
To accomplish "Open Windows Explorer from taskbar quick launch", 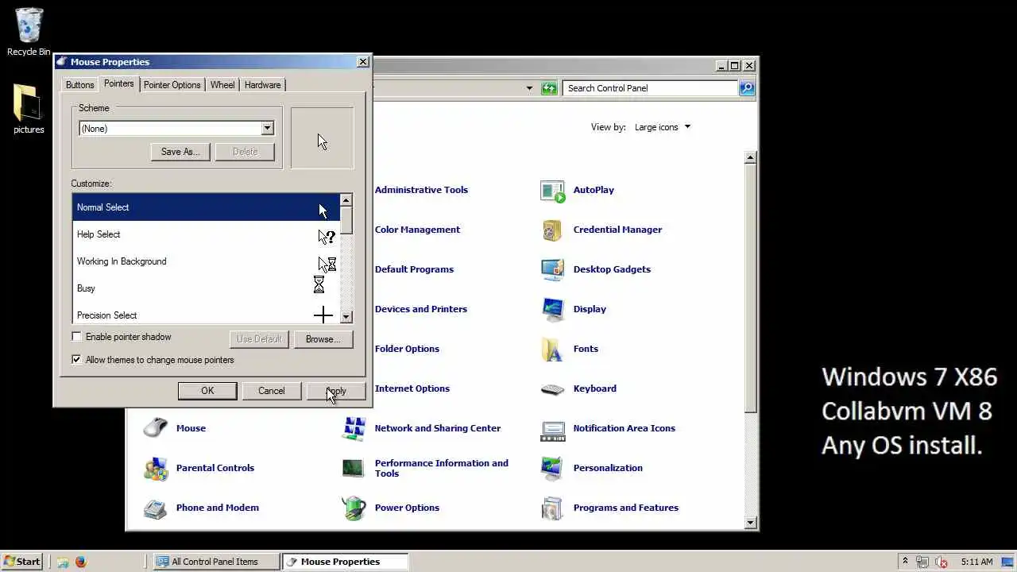I will [x=63, y=562].
